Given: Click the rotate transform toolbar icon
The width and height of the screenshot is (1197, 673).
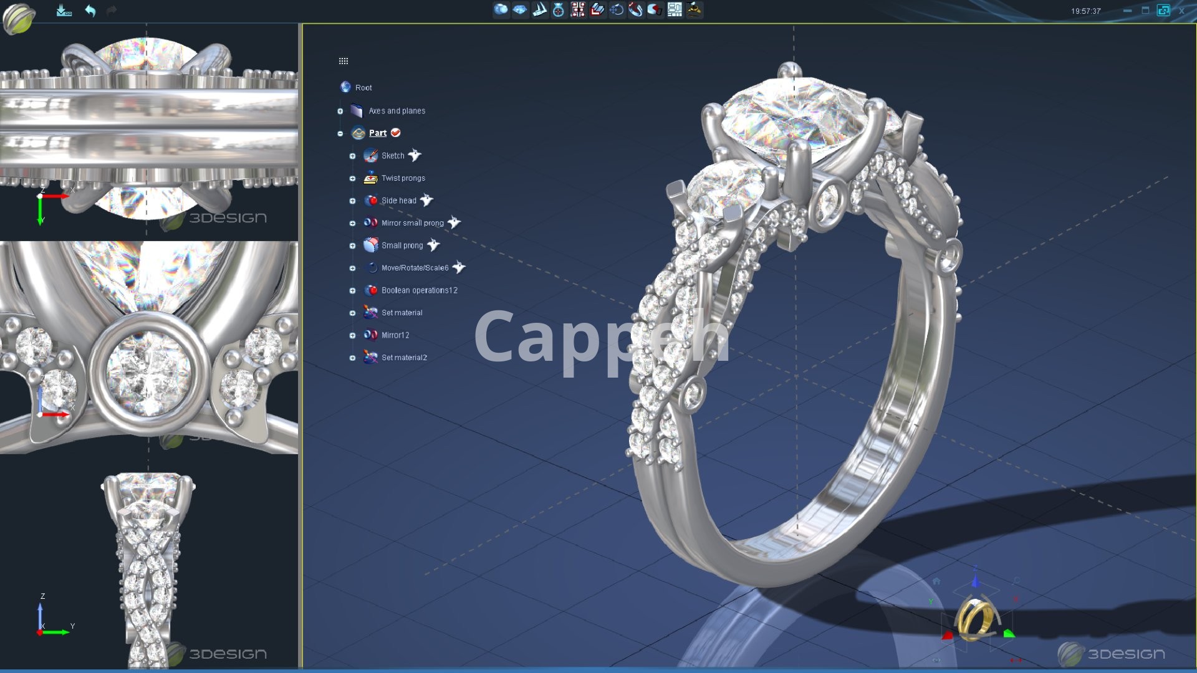Looking at the screenshot, I should pos(617,9).
